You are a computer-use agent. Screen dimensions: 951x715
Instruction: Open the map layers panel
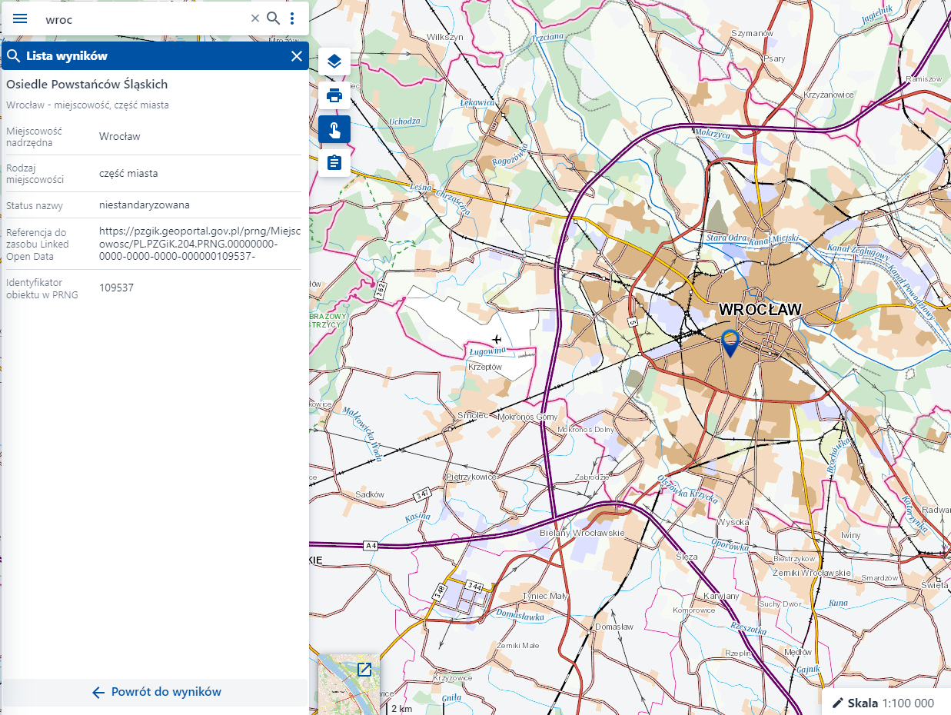click(x=334, y=62)
